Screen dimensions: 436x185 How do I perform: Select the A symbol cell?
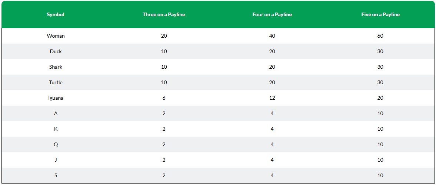56,113
